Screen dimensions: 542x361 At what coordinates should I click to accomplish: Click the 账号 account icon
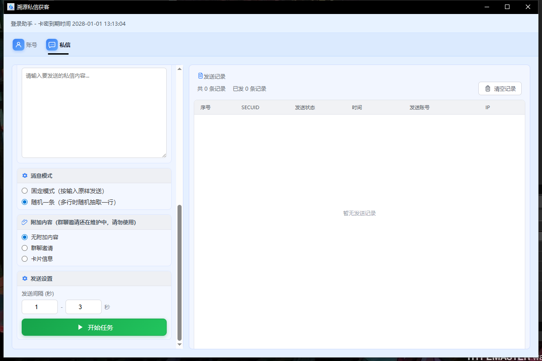(x=19, y=45)
